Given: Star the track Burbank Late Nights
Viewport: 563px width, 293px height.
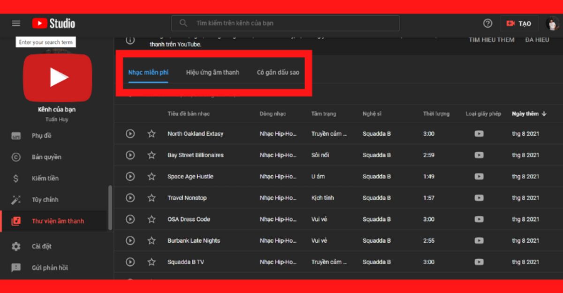Looking at the screenshot, I should pos(152,240).
